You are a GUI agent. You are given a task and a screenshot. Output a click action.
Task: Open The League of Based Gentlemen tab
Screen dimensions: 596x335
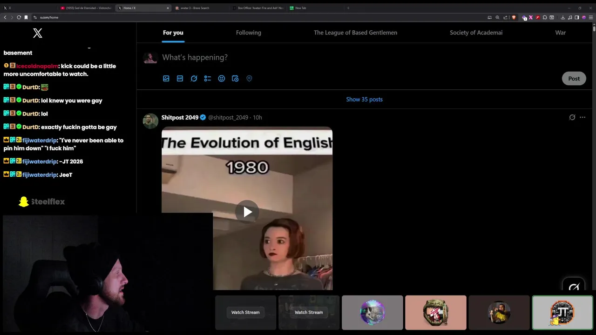pyautogui.click(x=355, y=33)
